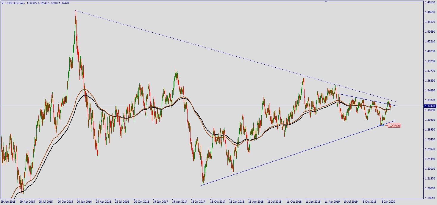Image resolution: width=437 pixels, height=205 pixels.
Task: Click the current price tag 1.32470 on axis
Action: click(x=430, y=106)
